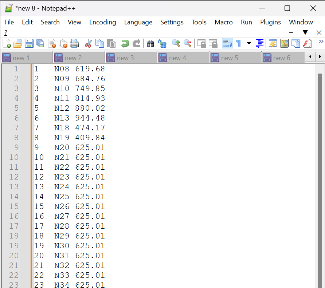This screenshot has height=288, width=325.
Task: Click text N33 on line 22
Action: click(62, 275)
